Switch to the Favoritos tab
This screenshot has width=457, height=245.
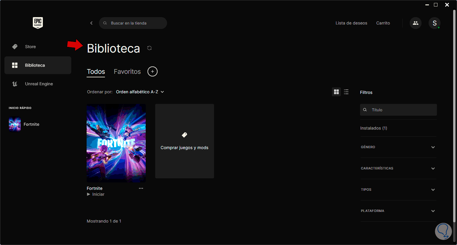127,71
